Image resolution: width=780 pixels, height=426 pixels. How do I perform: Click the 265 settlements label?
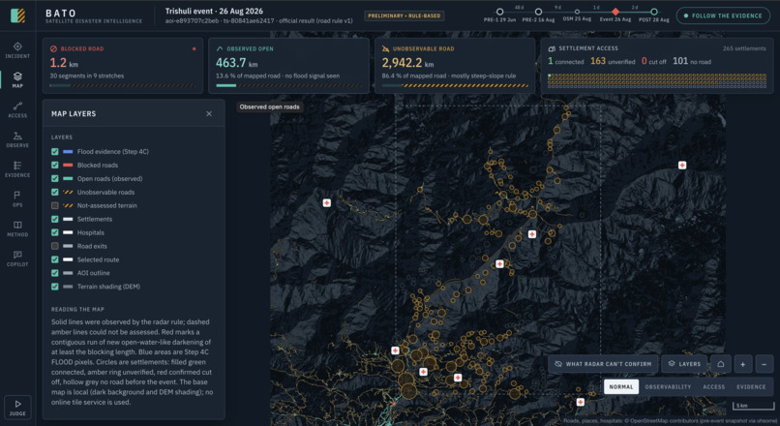click(744, 48)
